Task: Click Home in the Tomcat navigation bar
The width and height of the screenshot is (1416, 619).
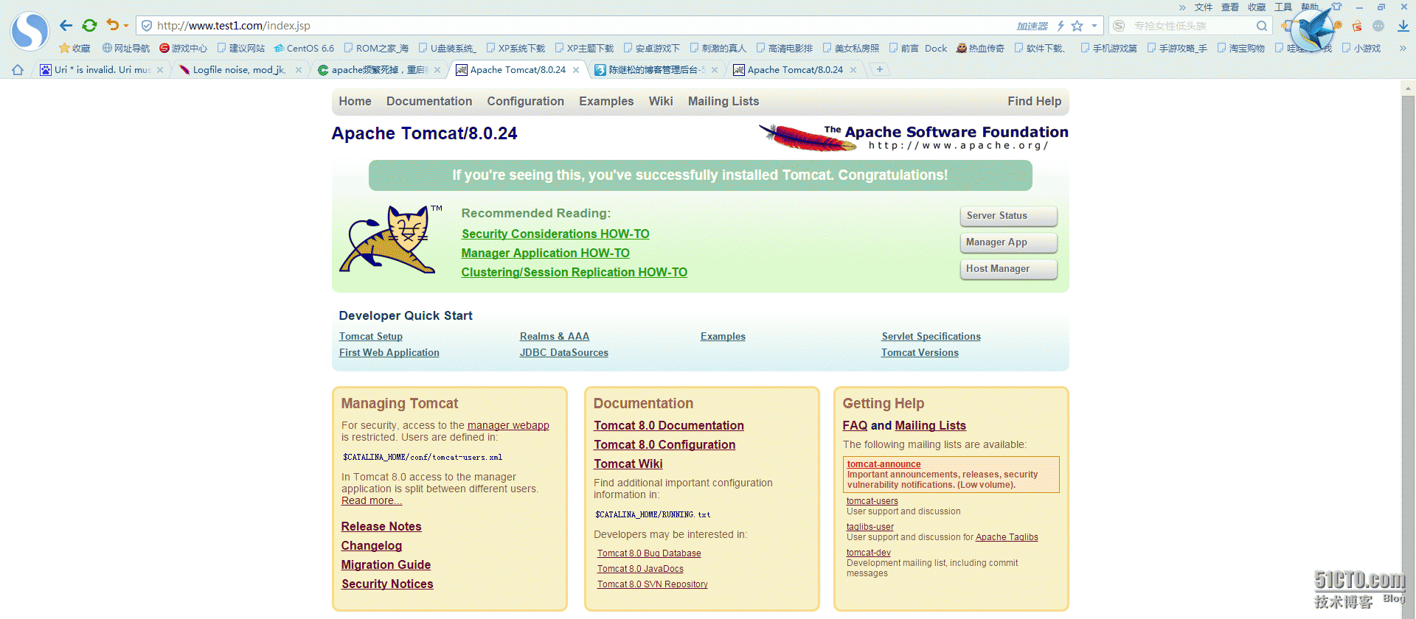Action: click(x=355, y=102)
